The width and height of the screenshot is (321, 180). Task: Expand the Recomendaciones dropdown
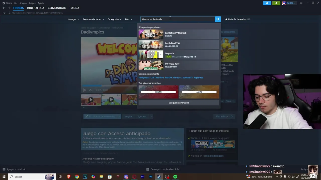coord(94,19)
